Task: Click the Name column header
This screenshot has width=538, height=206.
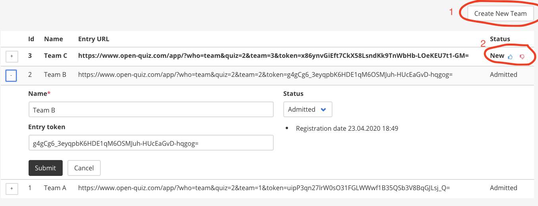Action: tap(54, 39)
